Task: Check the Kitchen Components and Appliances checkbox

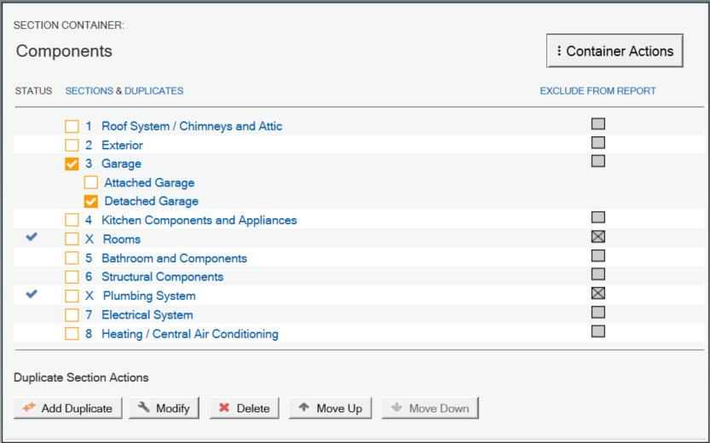Action: coord(72,221)
